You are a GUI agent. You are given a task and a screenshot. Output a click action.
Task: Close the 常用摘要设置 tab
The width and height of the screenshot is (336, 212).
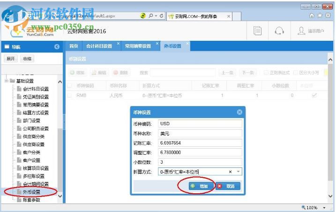coord(157,43)
